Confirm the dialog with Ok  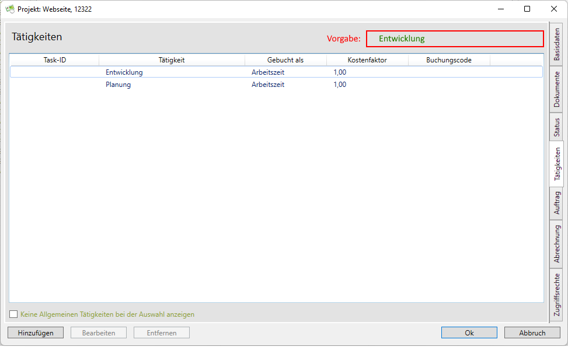click(469, 332)
